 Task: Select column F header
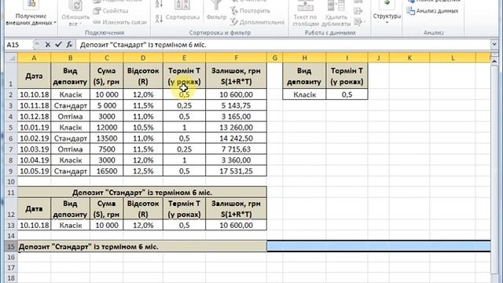(236, 57)
